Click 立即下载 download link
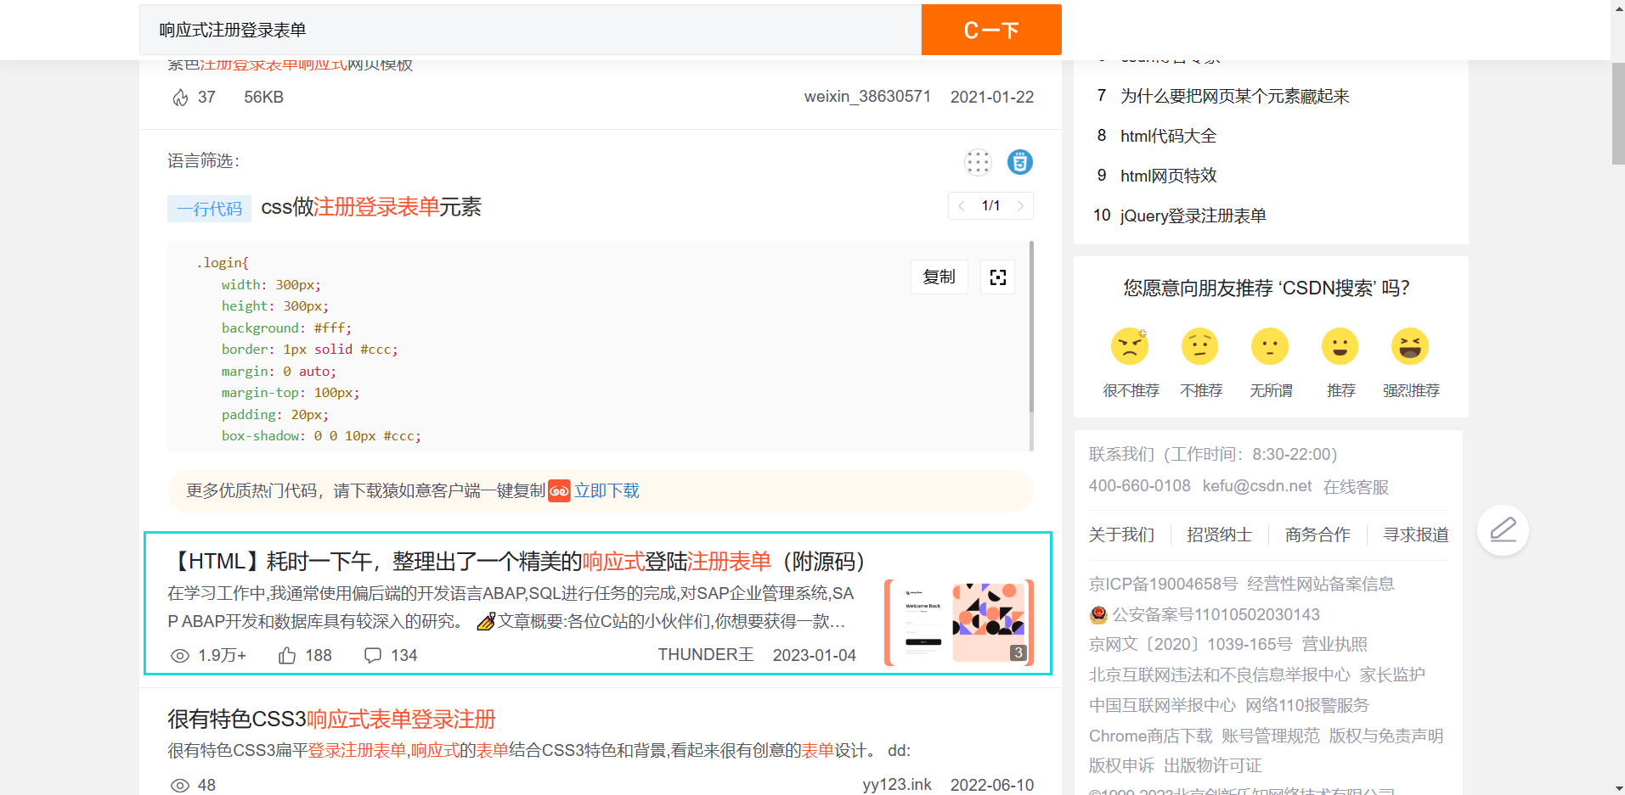1625x795 pixels. [x=607, y=490]
